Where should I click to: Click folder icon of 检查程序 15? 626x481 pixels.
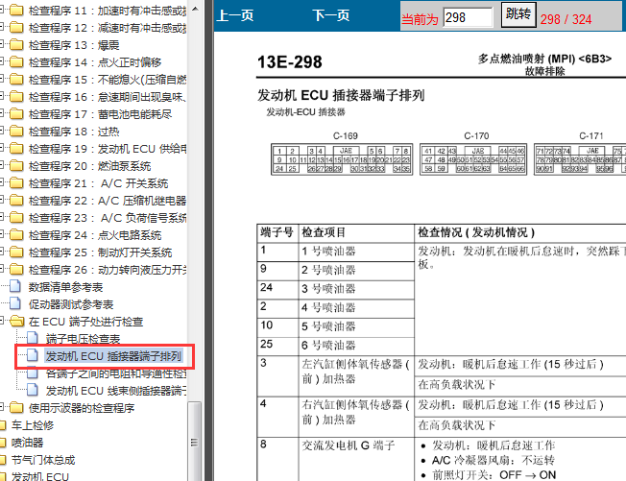[x=16, y=79]
